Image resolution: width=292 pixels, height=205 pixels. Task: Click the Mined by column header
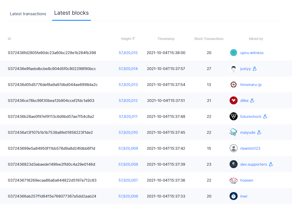tap(256, 39)
